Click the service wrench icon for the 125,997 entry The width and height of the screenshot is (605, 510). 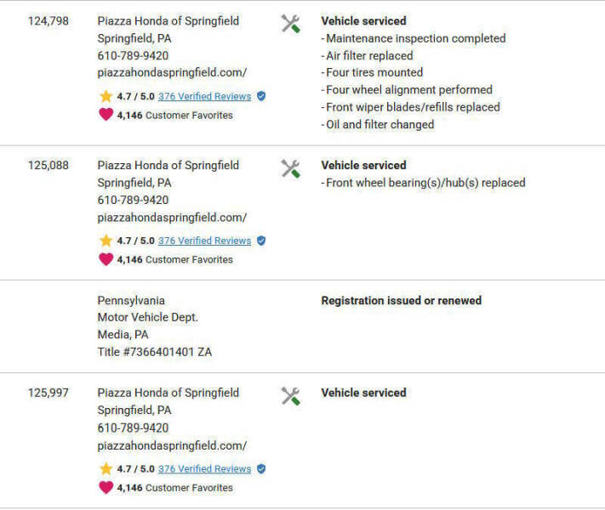tap(290, 396)
